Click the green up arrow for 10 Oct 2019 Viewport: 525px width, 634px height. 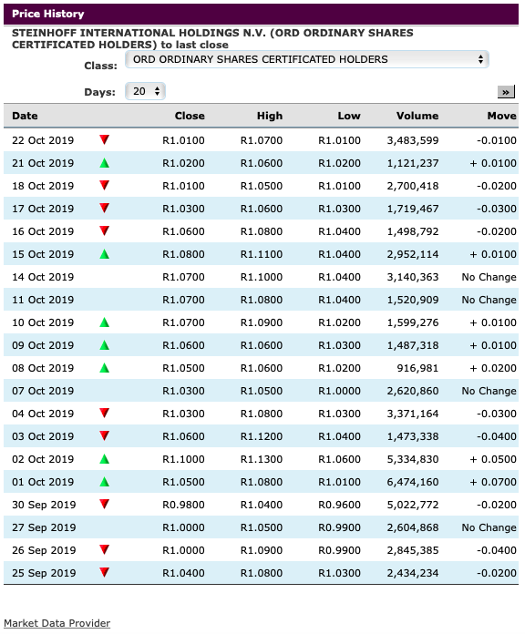[104, 322]
